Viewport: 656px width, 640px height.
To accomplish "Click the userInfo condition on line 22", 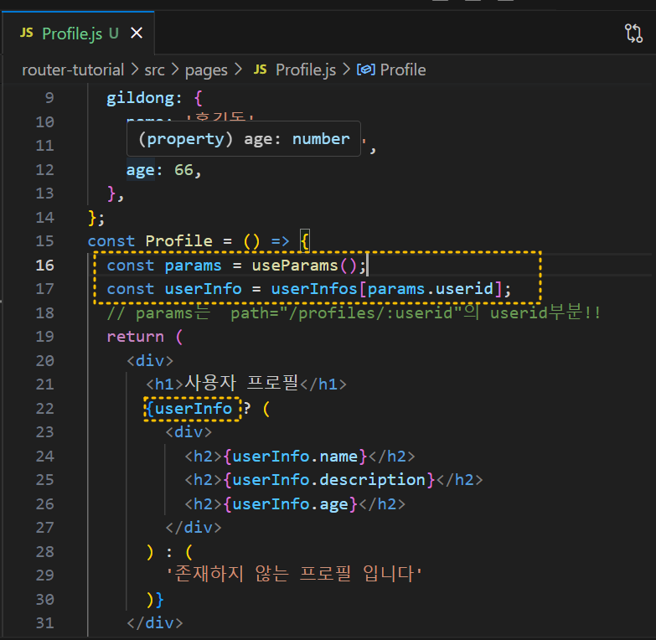I will point(193,409).
